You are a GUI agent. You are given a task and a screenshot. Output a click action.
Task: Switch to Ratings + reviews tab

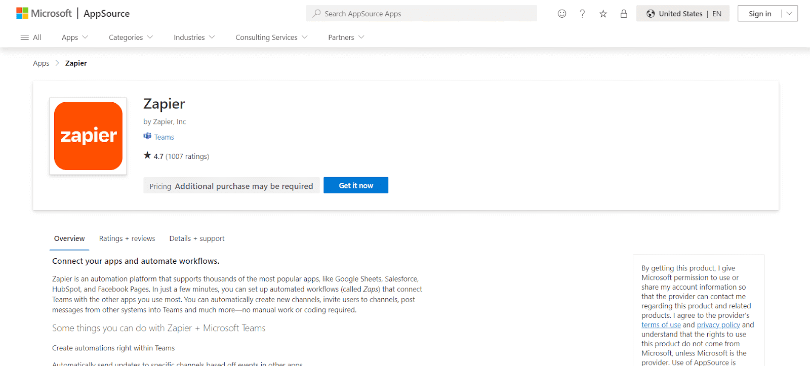click(x=127, y=238)
